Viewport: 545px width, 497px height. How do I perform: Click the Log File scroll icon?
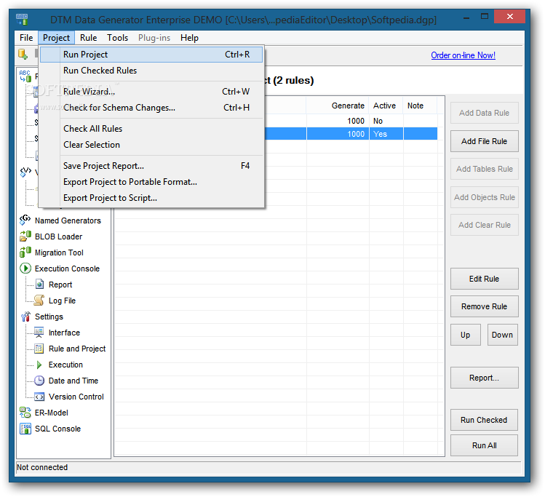[39, 301]
